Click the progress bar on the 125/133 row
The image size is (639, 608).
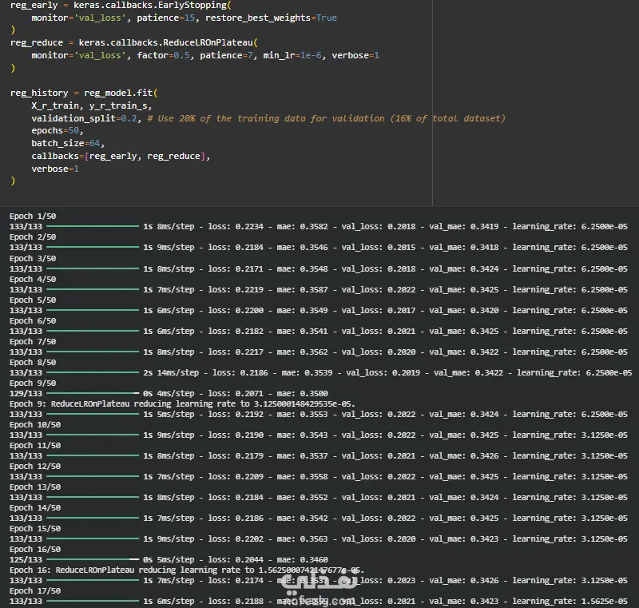[x=93, y=559]
